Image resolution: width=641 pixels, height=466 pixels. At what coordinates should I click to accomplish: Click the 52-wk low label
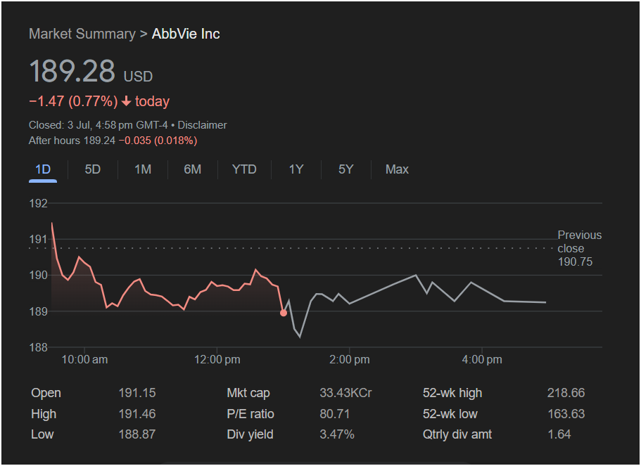point(450,414)
